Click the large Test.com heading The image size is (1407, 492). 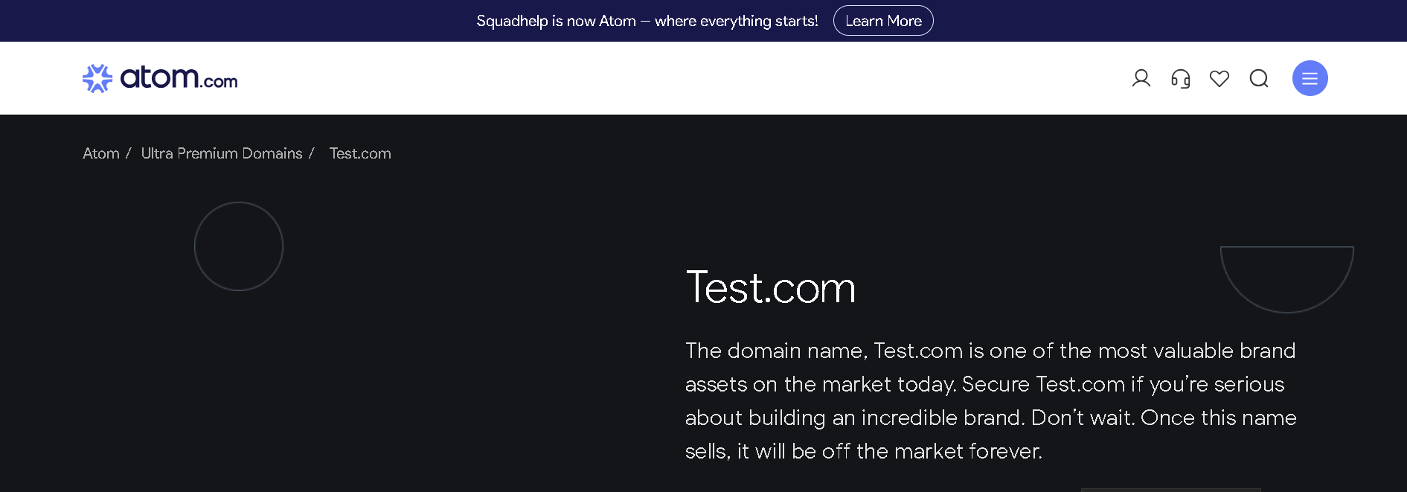point(771,287)
